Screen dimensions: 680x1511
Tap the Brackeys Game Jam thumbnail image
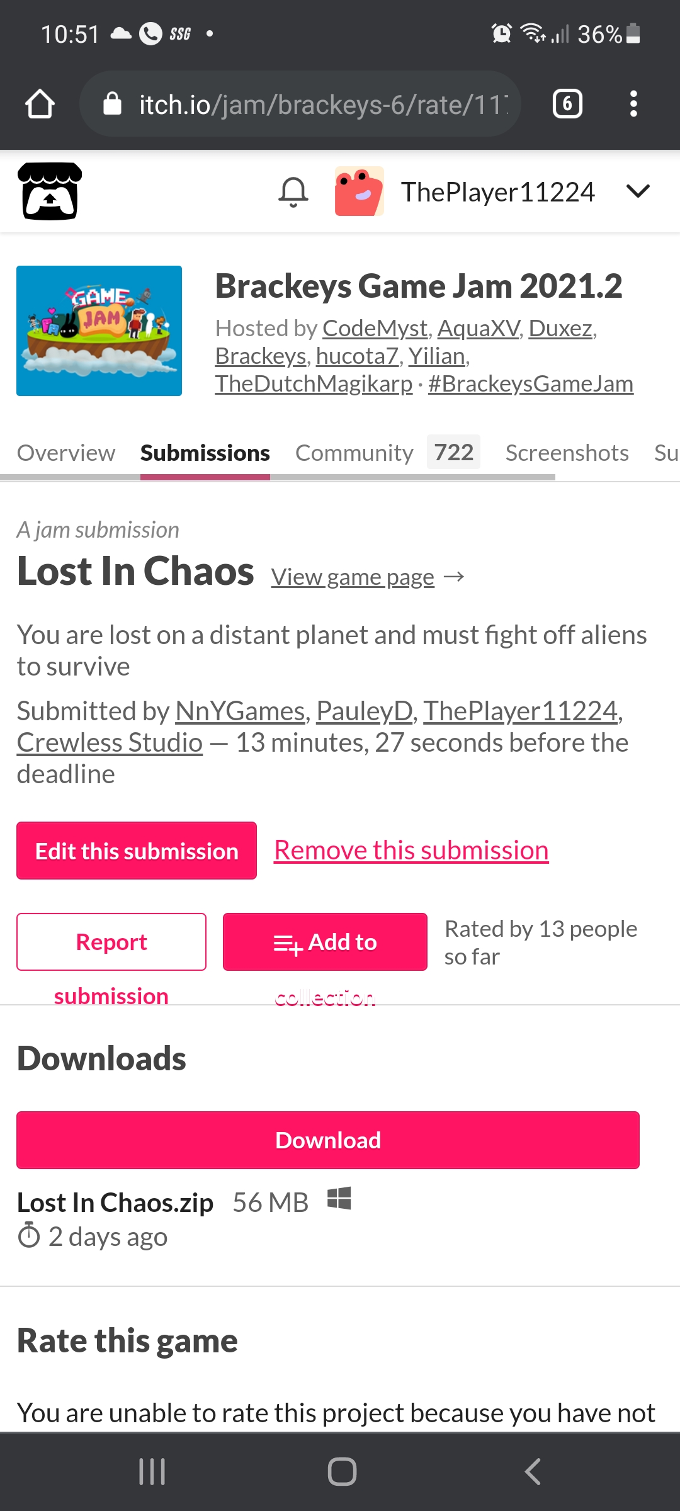coord(99,331)
